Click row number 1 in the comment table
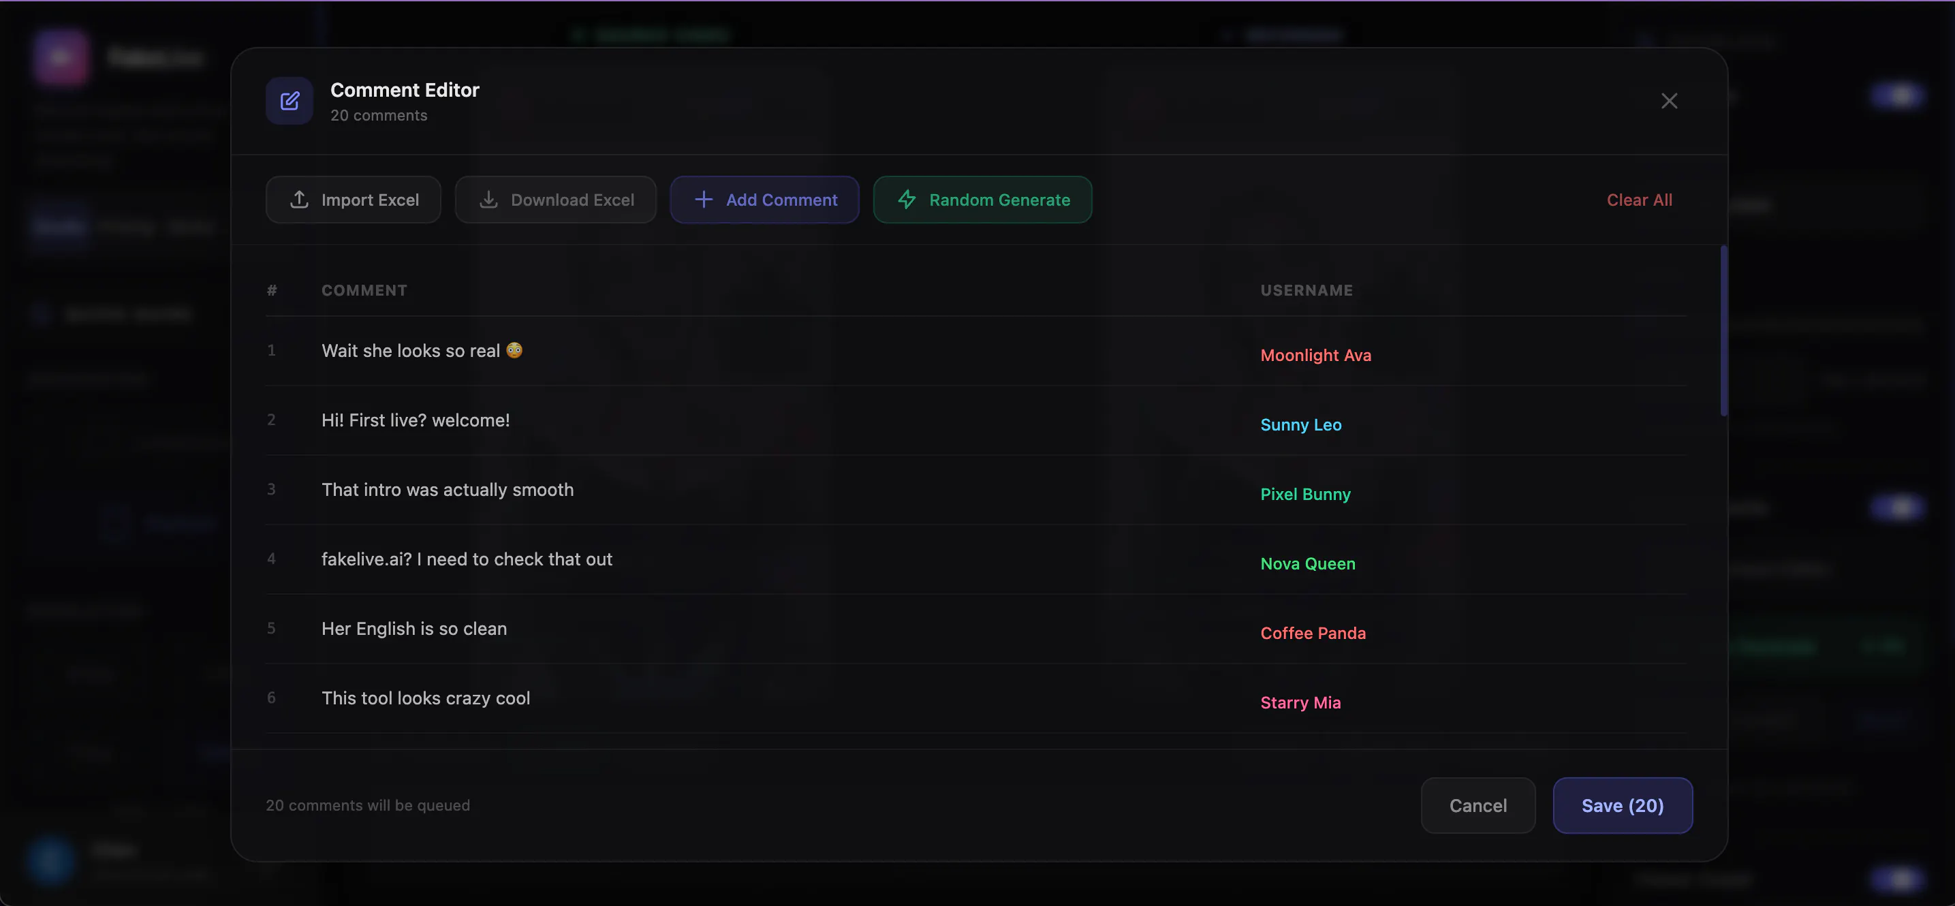The height and width of the screenshot is (906, 1955). (x=271, y=351)
